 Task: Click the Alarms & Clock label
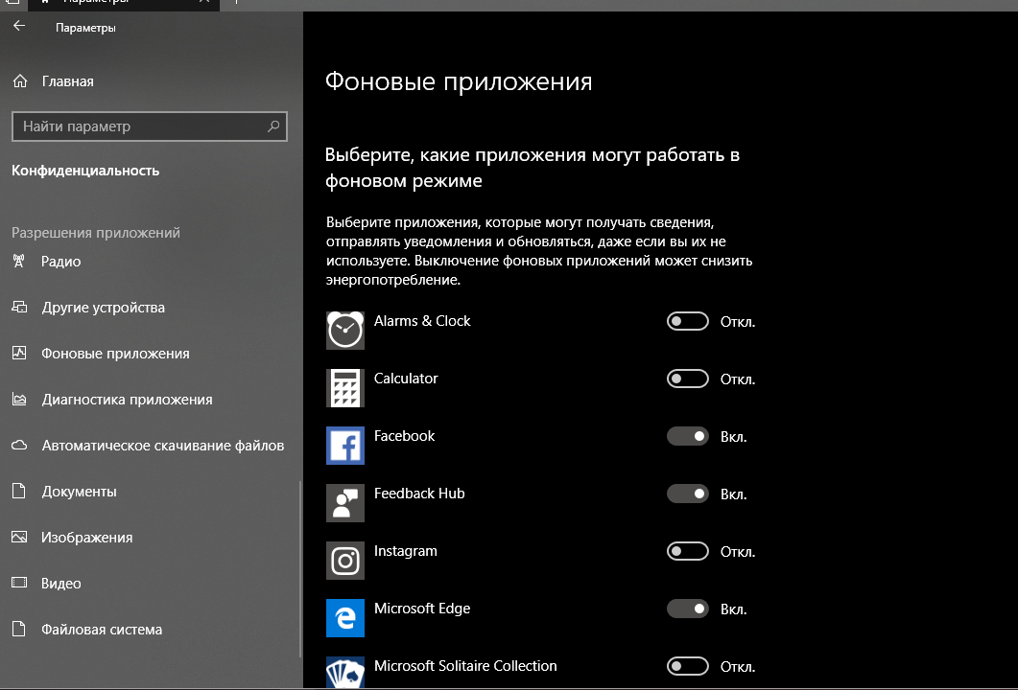coord(422,321)
